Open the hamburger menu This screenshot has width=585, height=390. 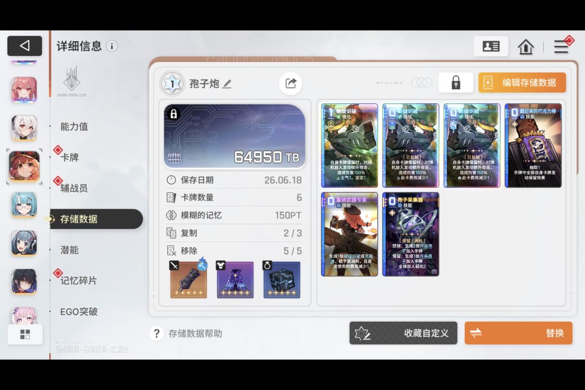561,47
